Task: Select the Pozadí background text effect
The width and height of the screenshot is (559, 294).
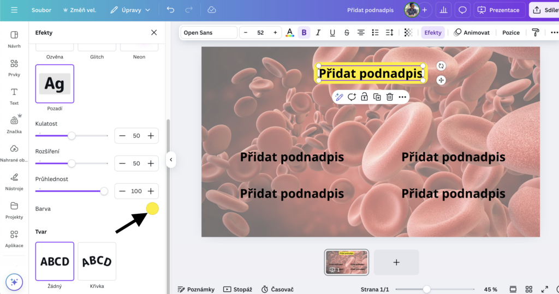Action: (55, 84)
